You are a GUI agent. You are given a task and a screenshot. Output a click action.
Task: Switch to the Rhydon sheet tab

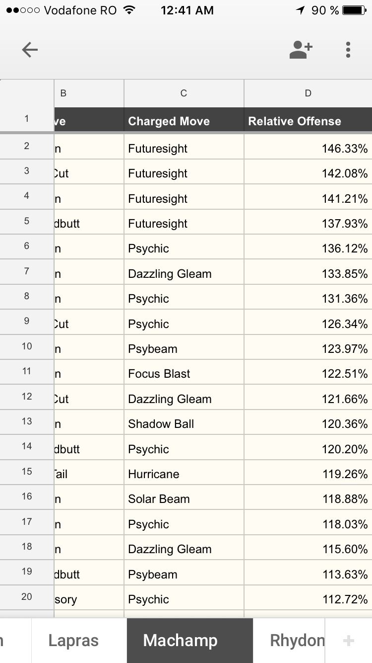coord(298,641)
